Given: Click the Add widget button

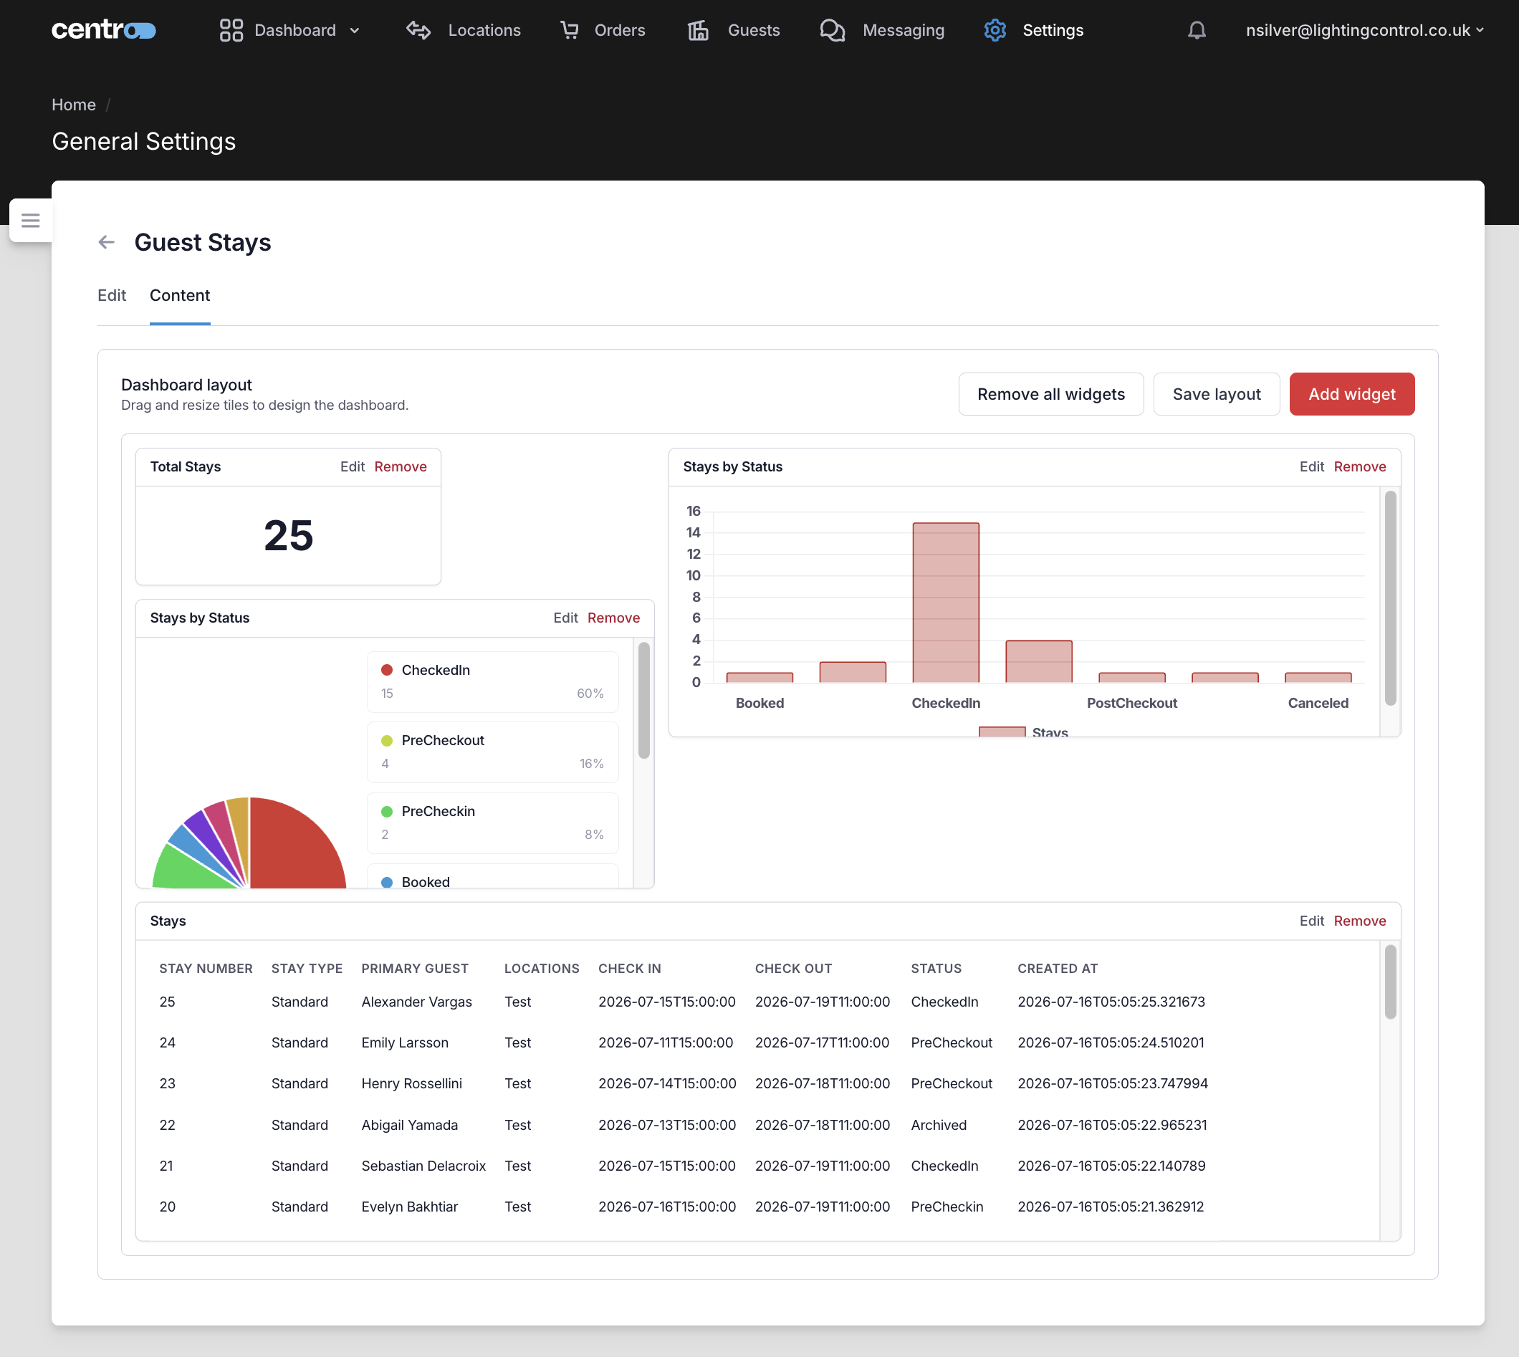Looking at the screenshot, I should [x=1351, y=393].
